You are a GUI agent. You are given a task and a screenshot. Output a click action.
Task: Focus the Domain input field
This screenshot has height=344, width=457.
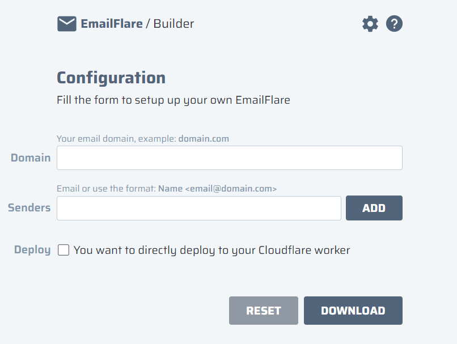click(229, 158)
